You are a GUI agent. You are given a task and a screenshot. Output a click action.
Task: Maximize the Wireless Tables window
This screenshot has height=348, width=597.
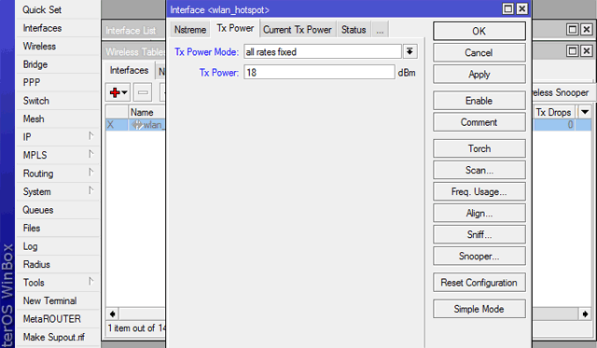(573, 51)
